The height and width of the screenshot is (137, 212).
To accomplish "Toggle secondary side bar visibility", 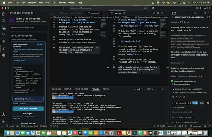I will 209,8.
